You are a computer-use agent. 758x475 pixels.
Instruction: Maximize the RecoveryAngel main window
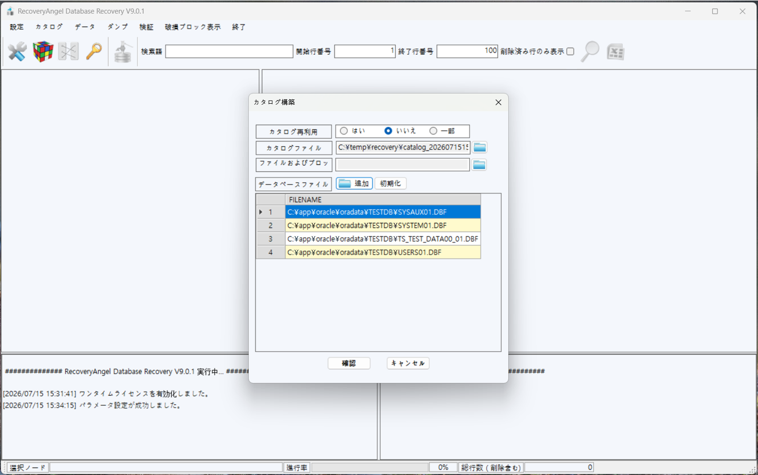(x=715, y=11)
